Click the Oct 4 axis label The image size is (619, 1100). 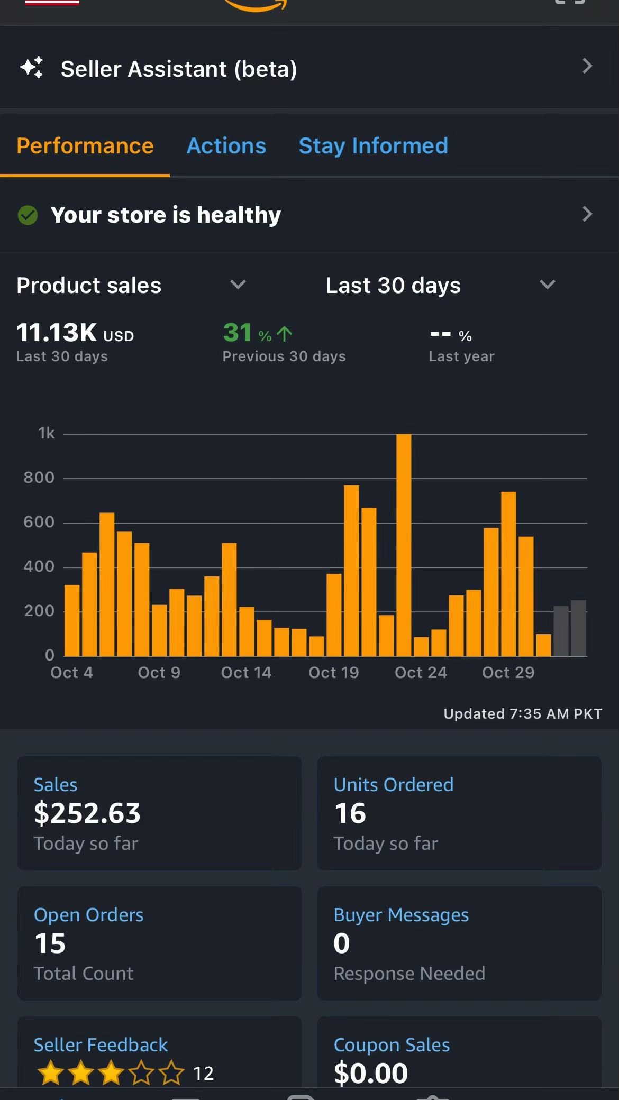pyautogui.click(x=71, y=673)
